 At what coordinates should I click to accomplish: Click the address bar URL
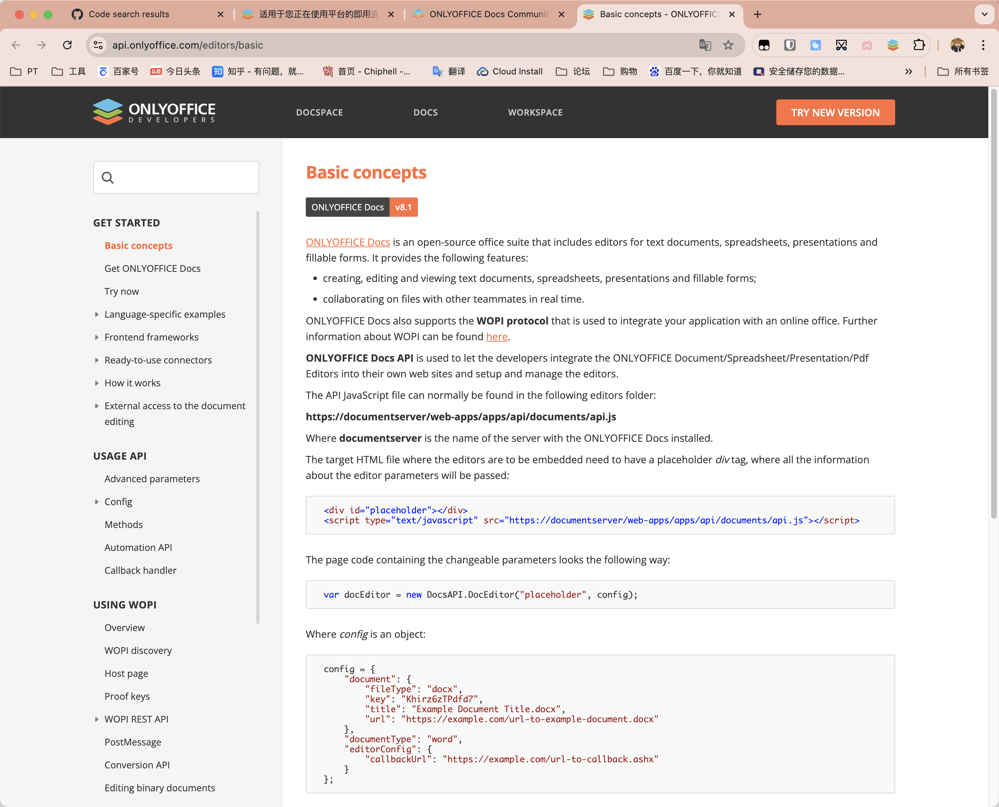tap(188, 45)
